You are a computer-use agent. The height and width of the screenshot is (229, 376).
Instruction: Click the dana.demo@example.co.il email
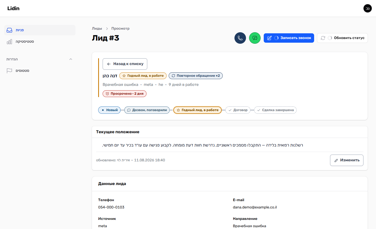click(255, 207)
